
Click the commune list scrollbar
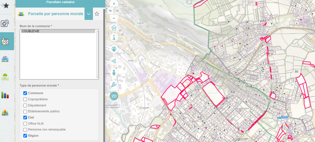pyautogui.click(x=97, y=54)
